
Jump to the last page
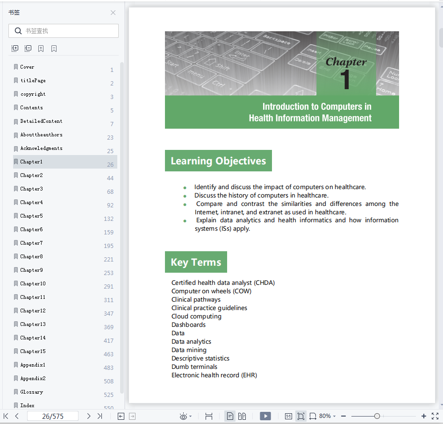pos(100,416)
